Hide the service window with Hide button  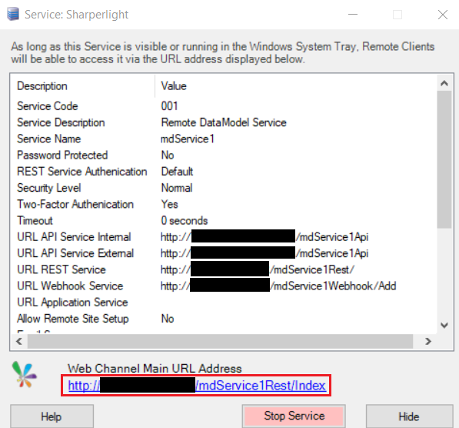(409, 416)
